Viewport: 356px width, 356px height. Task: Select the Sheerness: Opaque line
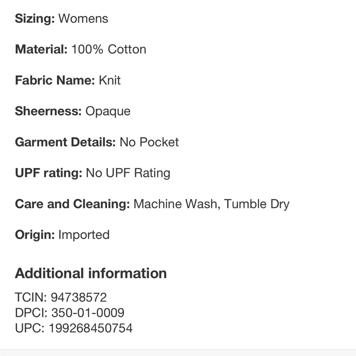(73, 111)
